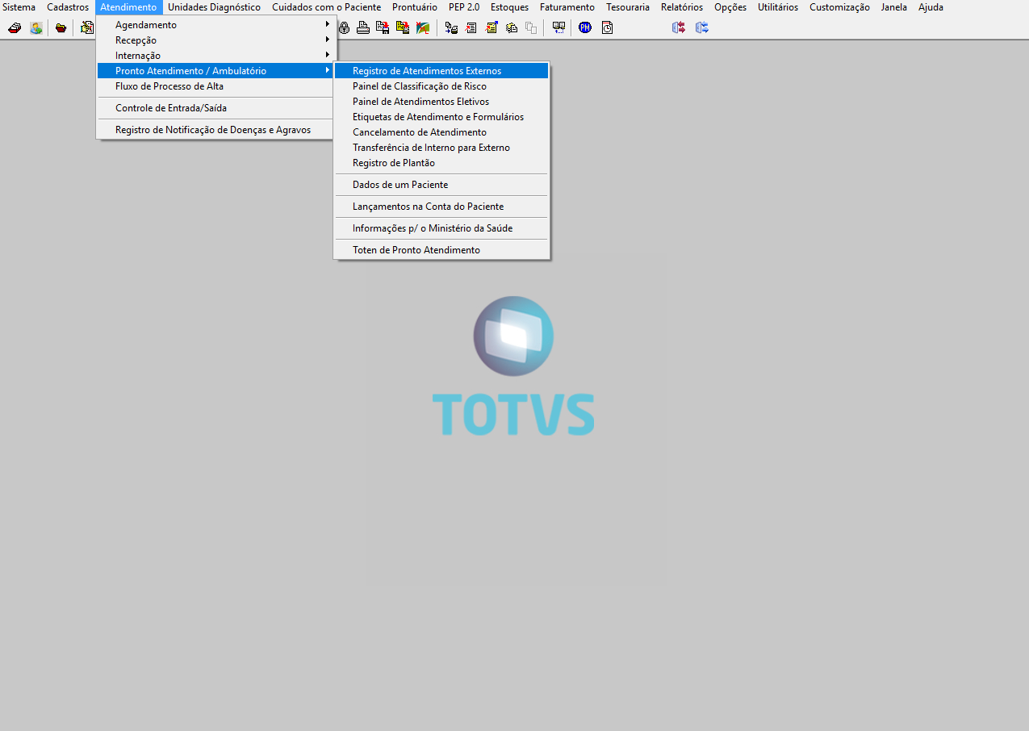Select Pronto Atendimento / Ambulatório entry

pos(215,71)
